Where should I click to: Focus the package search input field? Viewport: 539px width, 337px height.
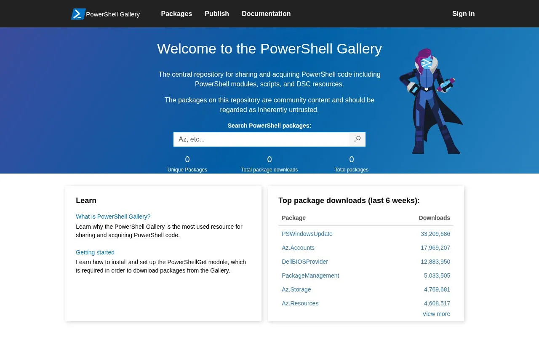[261, 139]
